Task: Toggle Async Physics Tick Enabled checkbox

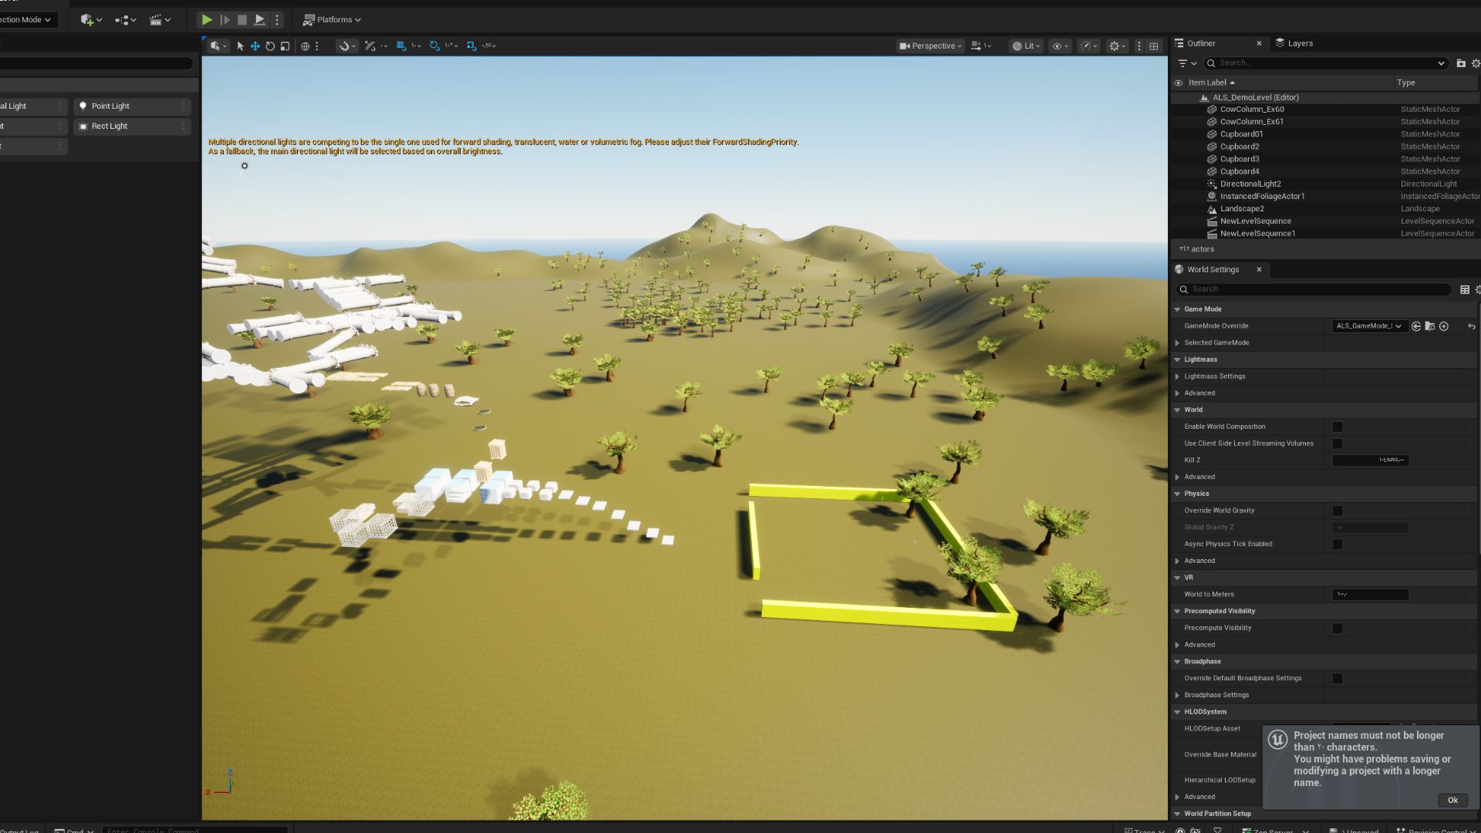Action: point(1338,545)
